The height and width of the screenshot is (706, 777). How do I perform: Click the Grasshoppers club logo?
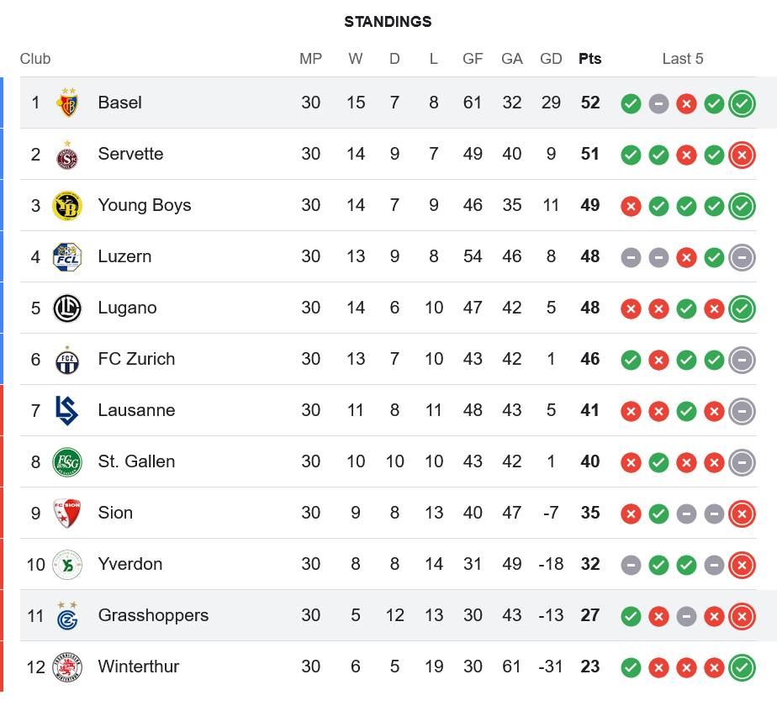(x=67, y=616)
